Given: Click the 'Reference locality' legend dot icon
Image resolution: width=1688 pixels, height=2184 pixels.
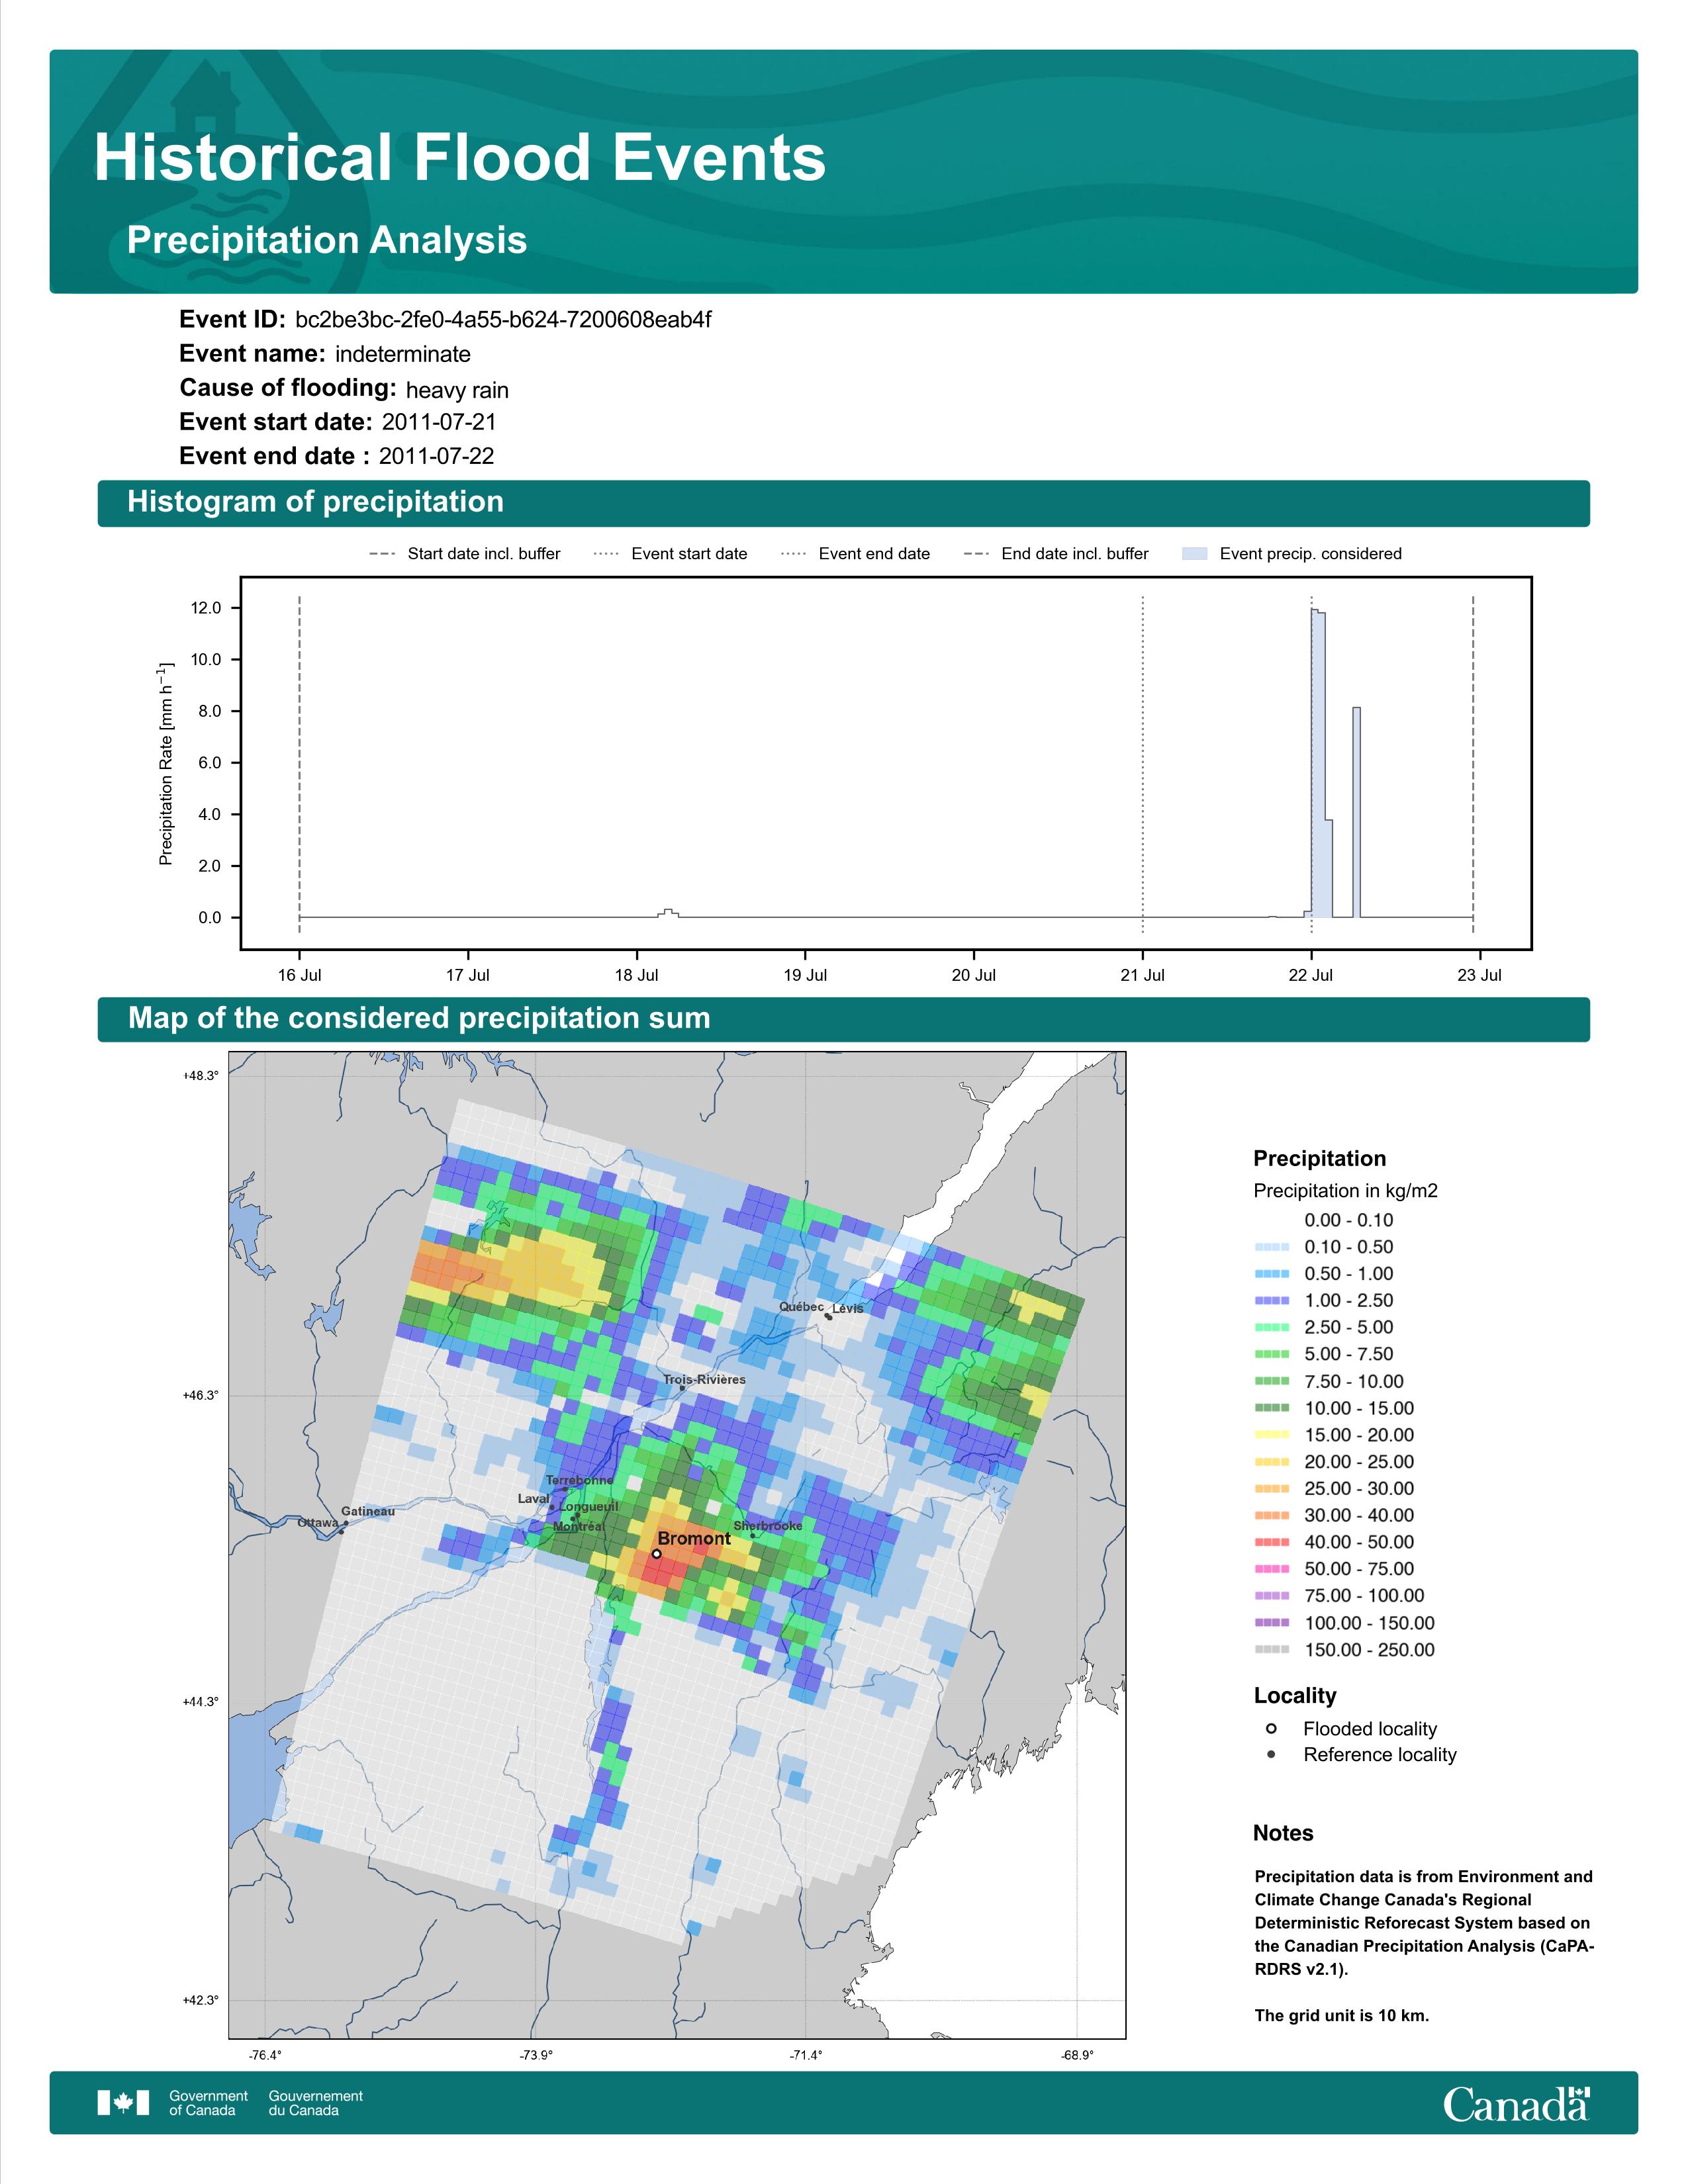Looking at the screenshot, I should (x=1271, y=1755).
